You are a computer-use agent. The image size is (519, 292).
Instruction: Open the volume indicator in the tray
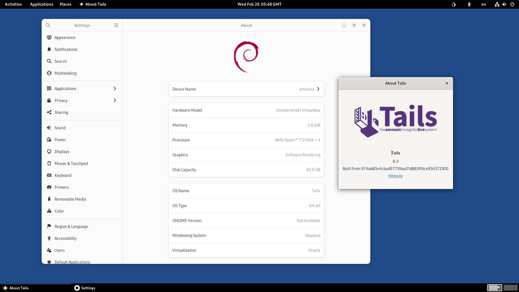tap(504, 4)
